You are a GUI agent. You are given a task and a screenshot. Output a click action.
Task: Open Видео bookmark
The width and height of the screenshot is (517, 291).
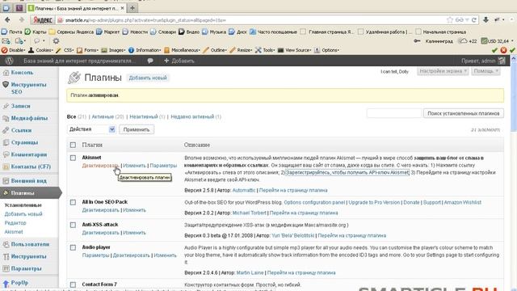189,32
